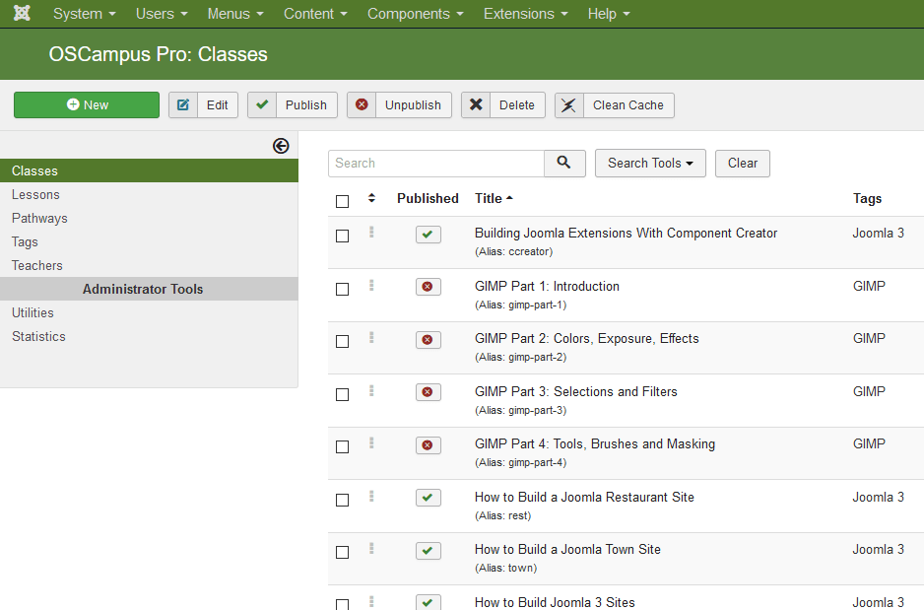The height and width of the screenshot is (610, 924).
Task: Click into the Search input field
Action: click(x=436, y=163)
